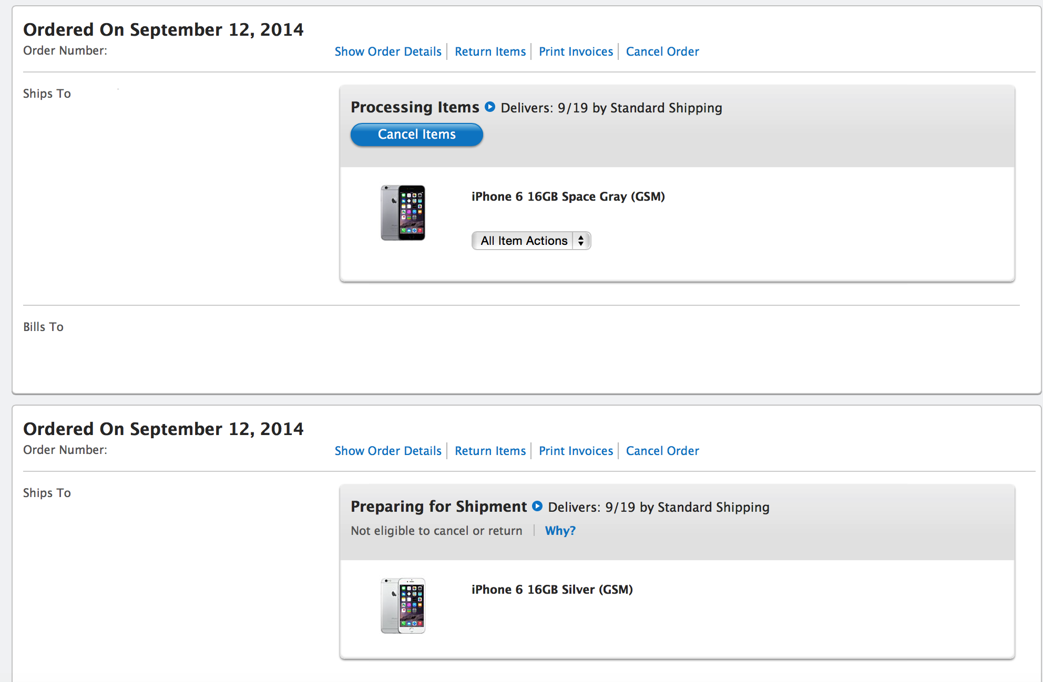The image size is (1043, 682).
Task: Click Return Items in the second order
Action: point(490,451)
